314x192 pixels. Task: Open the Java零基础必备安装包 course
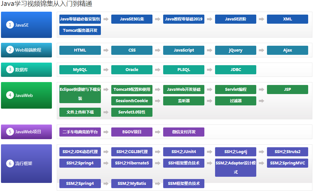click(x=80, y=19)
